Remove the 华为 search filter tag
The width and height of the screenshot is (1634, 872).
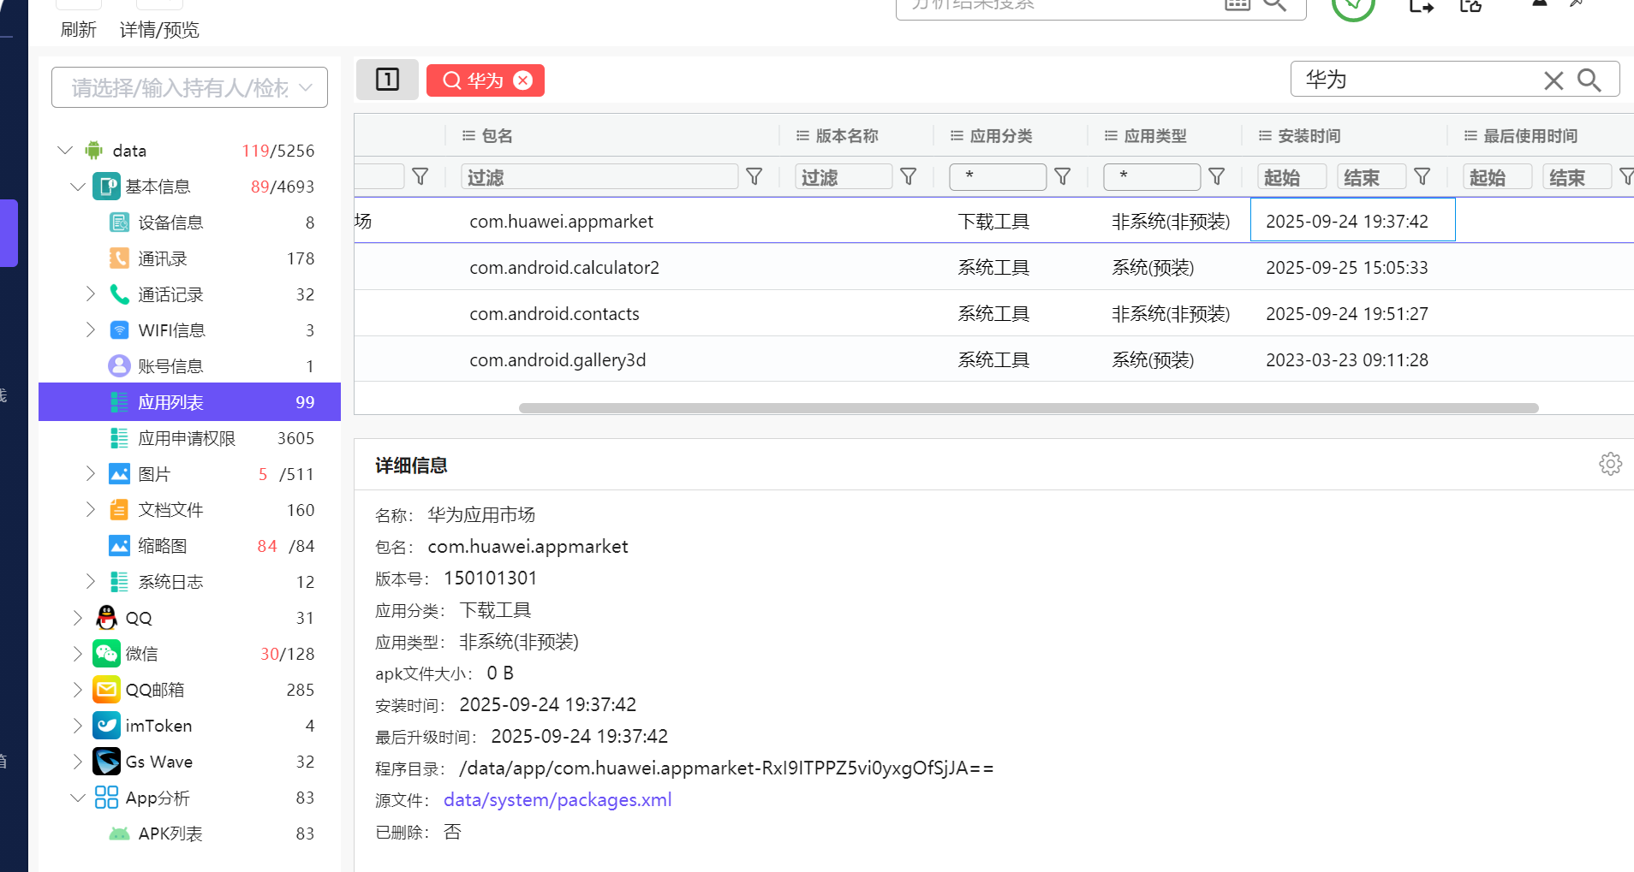point(522,80)
